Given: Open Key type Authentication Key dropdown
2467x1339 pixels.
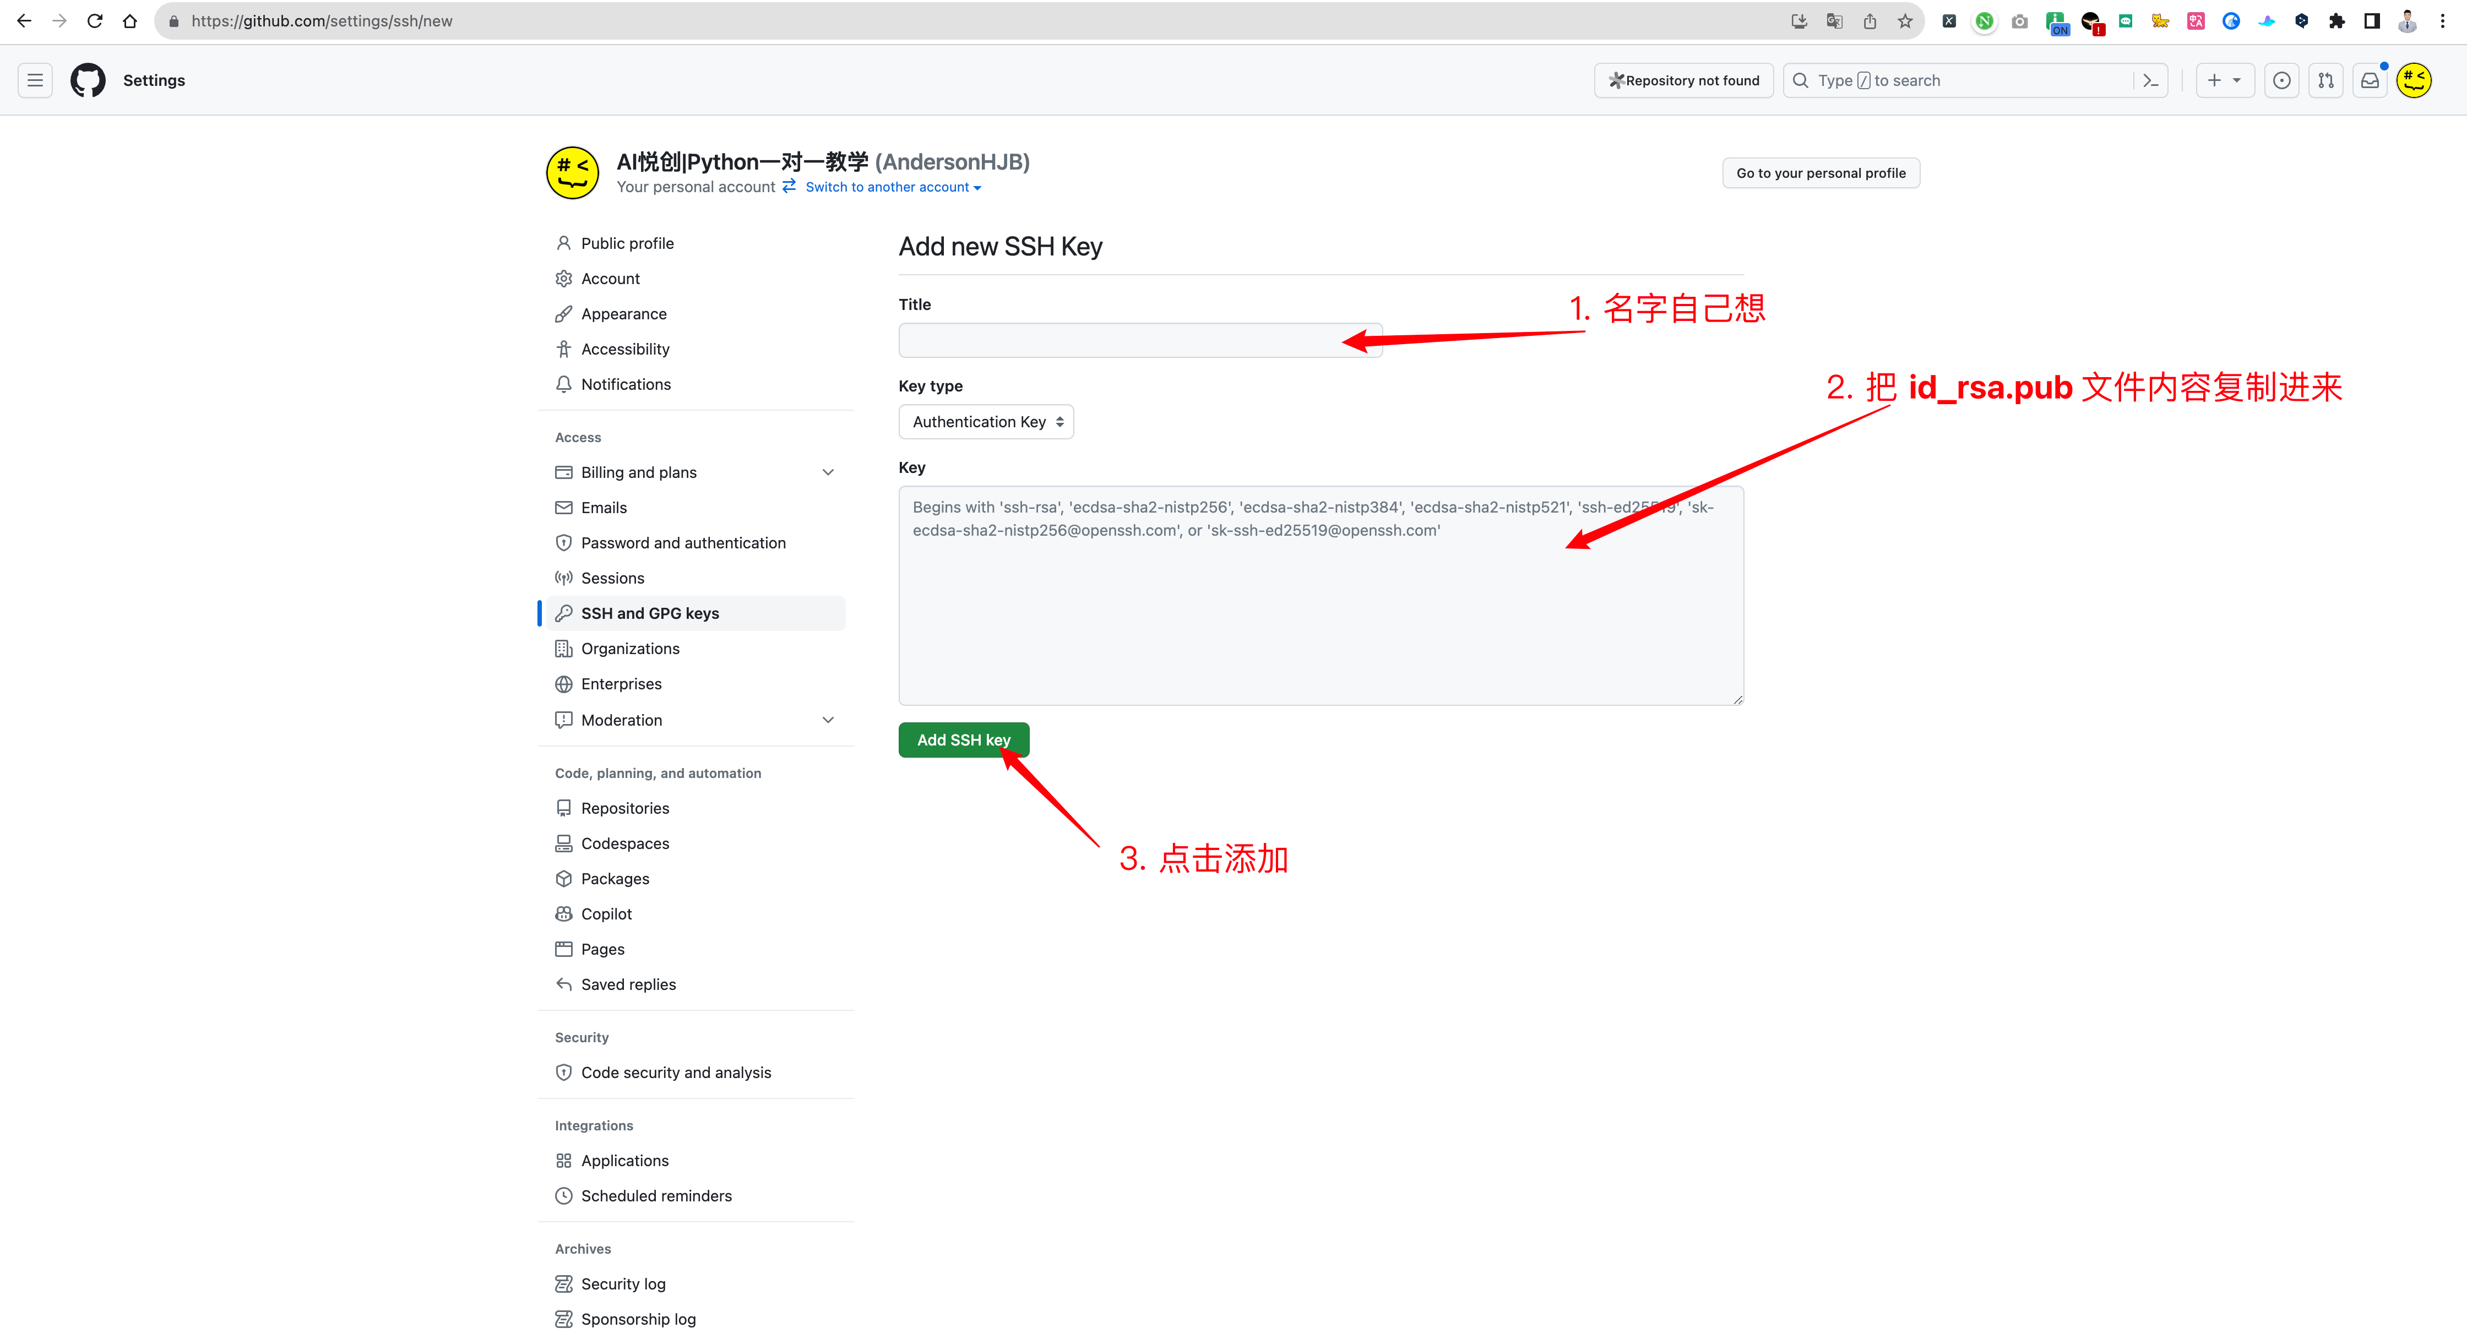Looking at the screenshot, I should point(986,421).
